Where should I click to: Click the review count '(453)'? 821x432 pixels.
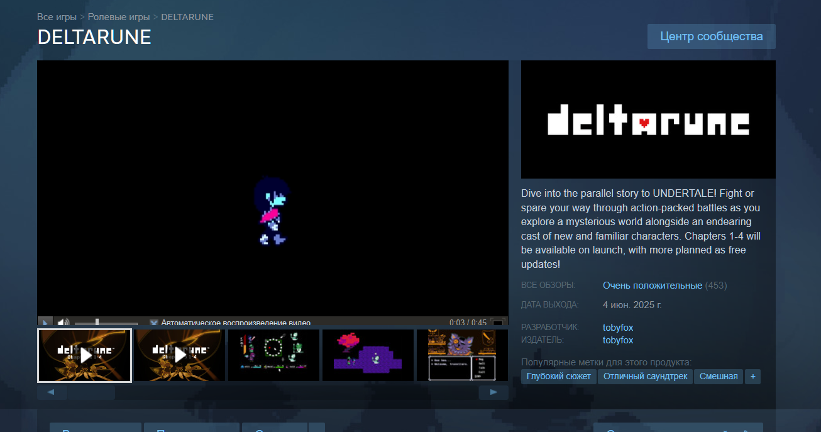[x=716, y=285]
